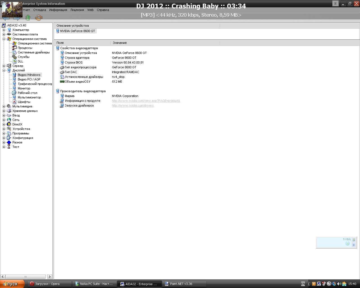The image size is (360, 288).
Task: Click the Процессы icon in tree
Action: click(14, 48)
